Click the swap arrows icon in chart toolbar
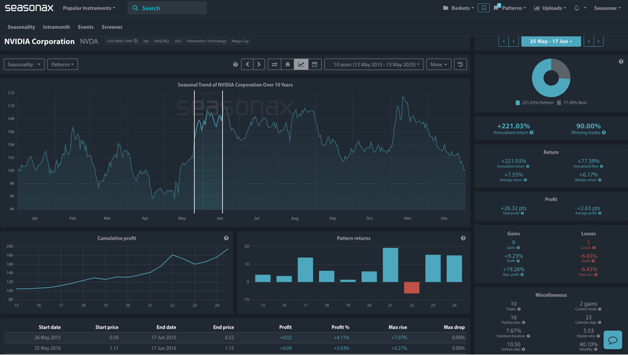This screenshot has width=628, height=355. click(x=274, y=64)
